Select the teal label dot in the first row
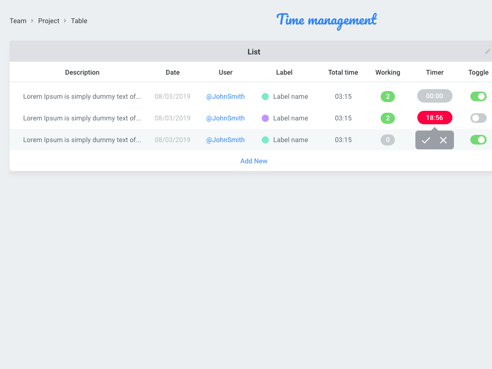This screenshot has width=492, height=369. click(x=265, y=96)
